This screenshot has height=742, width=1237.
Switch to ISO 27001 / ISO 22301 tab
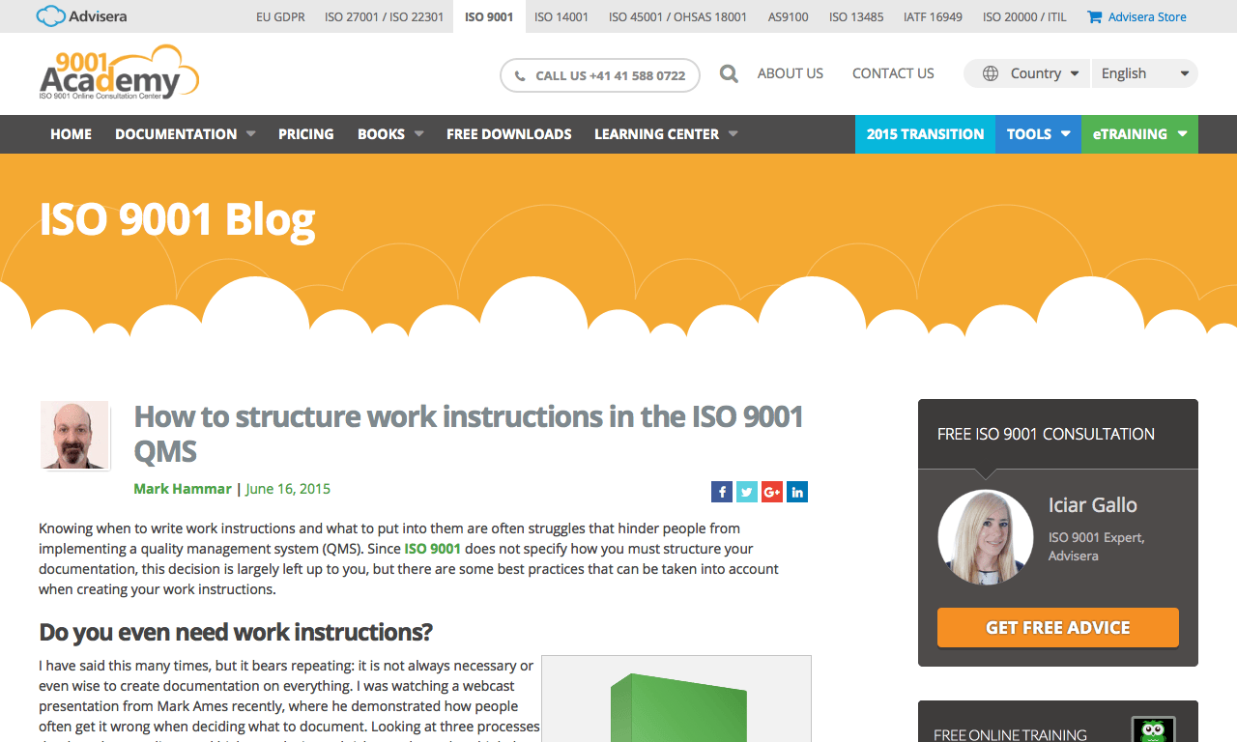coord(385,16)
